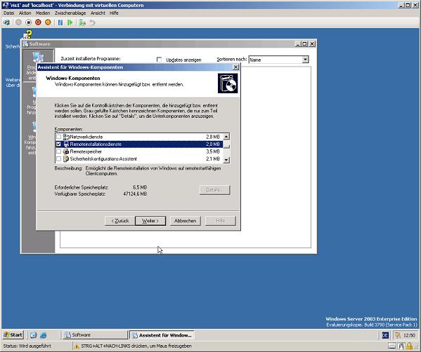Click the keyboard status icon in status bar

pyautogui.click(x=392, y=346)
